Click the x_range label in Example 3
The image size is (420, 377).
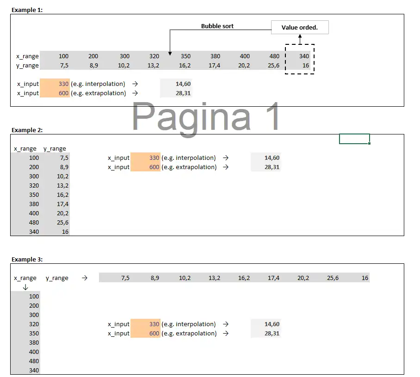(25, 278)
